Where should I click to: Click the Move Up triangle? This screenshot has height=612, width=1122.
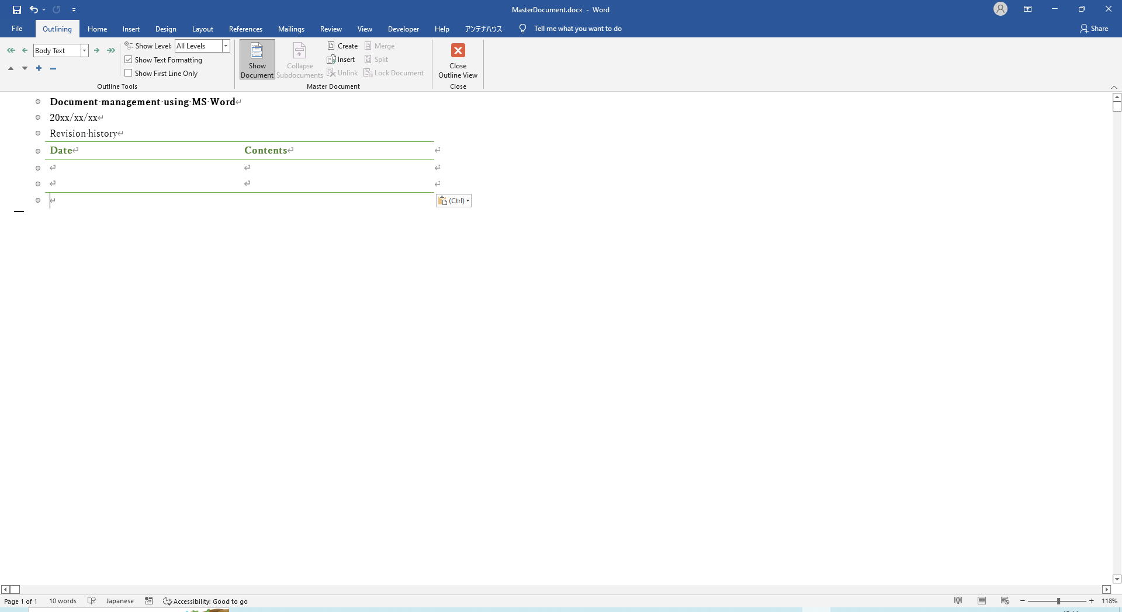tap(11, 68)
